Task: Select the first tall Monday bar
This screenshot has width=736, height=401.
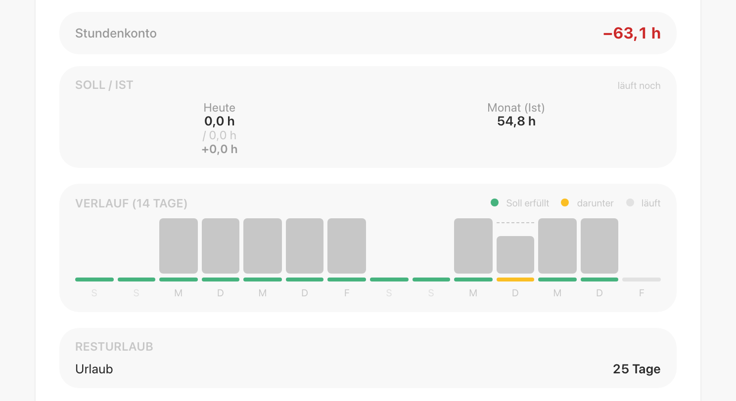Action: click(x=179, y=246)
